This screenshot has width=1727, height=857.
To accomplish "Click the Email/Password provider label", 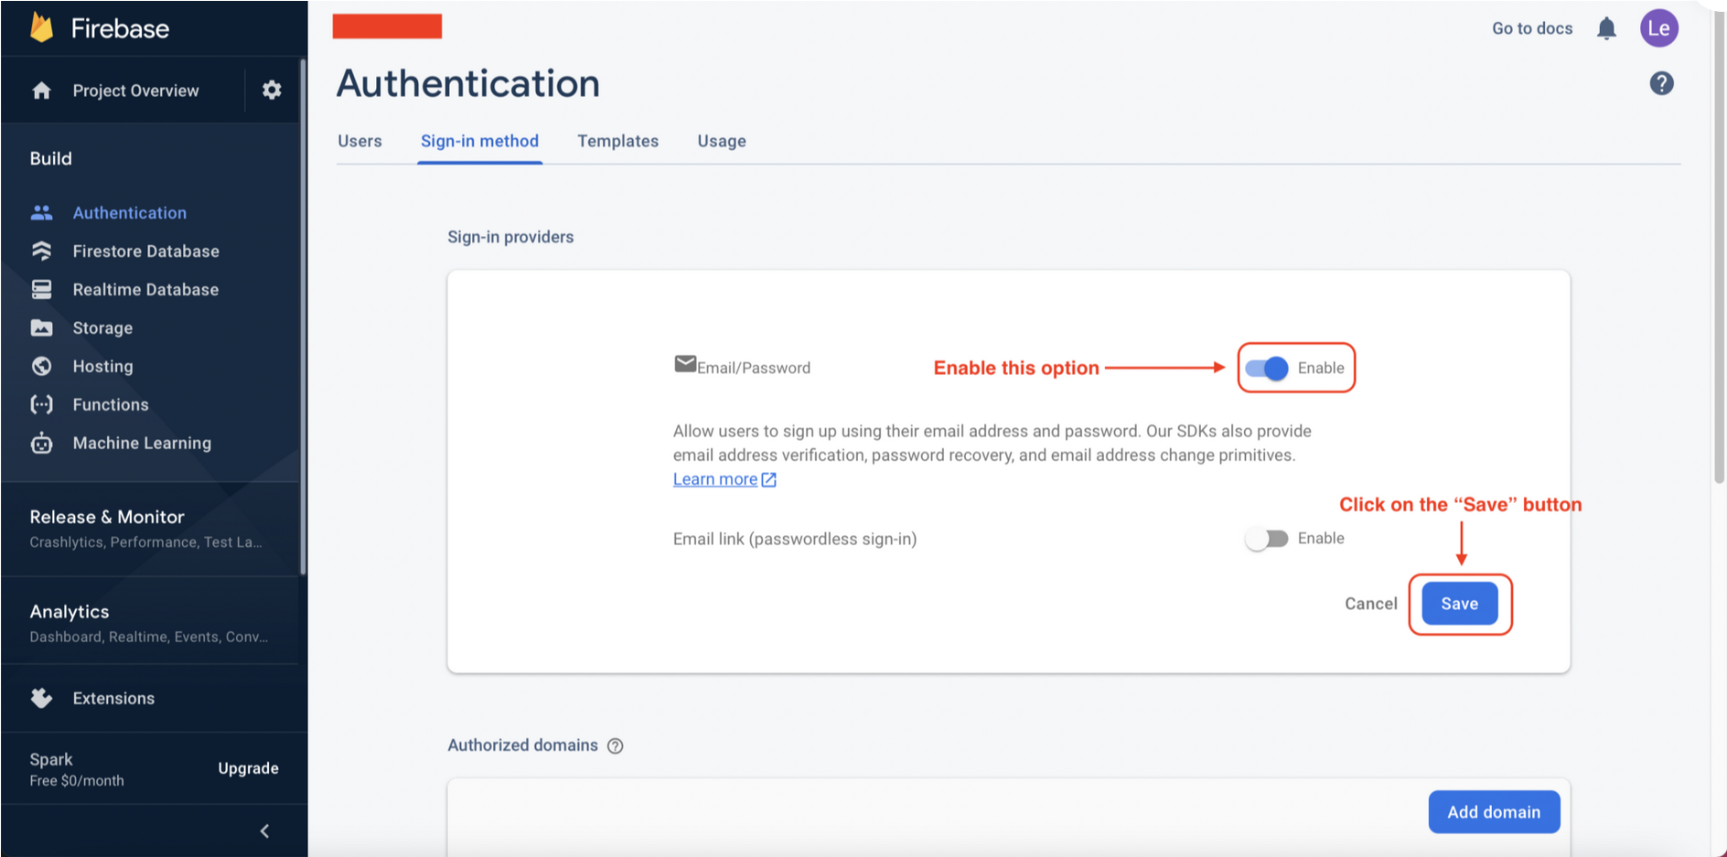I will (x=754, y=368).
